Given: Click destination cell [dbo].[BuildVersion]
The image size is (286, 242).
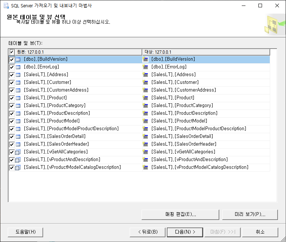Looking at the screenshot, I should coord(206,59).
